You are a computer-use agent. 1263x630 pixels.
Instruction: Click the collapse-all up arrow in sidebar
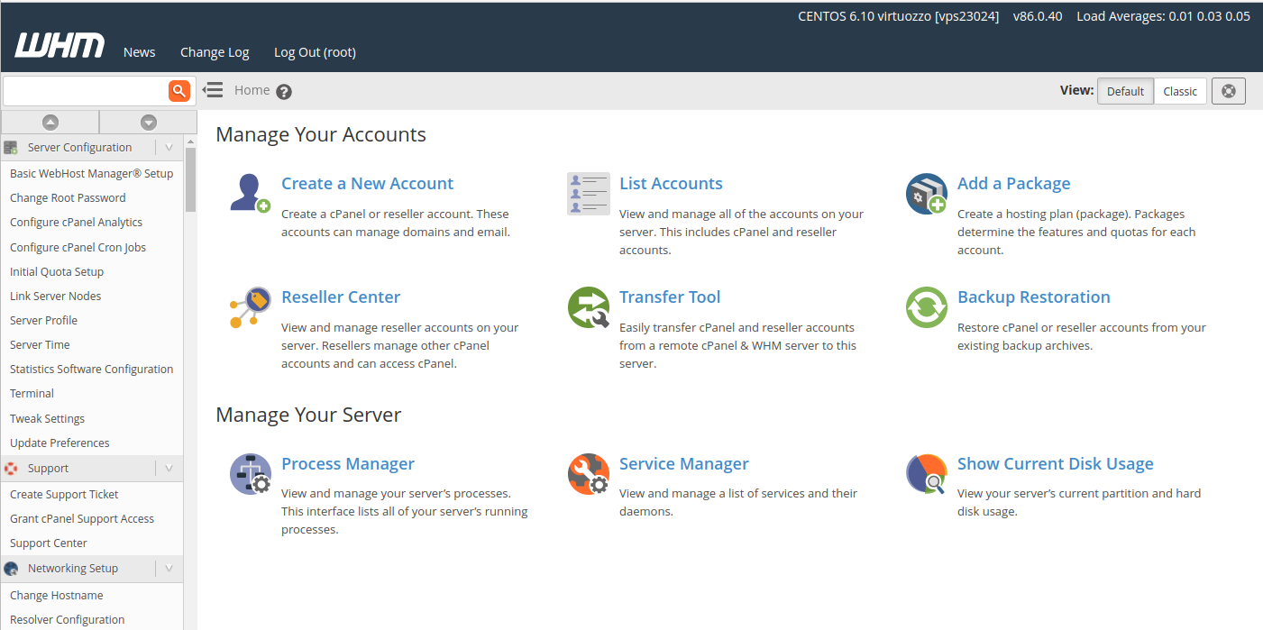point(50,123)
